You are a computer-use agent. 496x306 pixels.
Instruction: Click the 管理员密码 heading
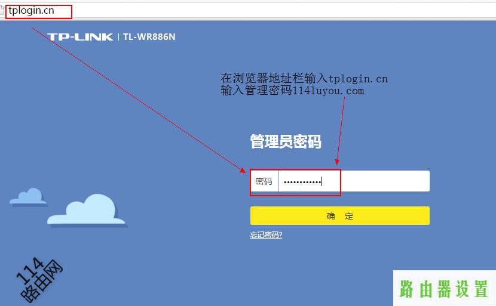pyautogui.click(x=286, y=141)
